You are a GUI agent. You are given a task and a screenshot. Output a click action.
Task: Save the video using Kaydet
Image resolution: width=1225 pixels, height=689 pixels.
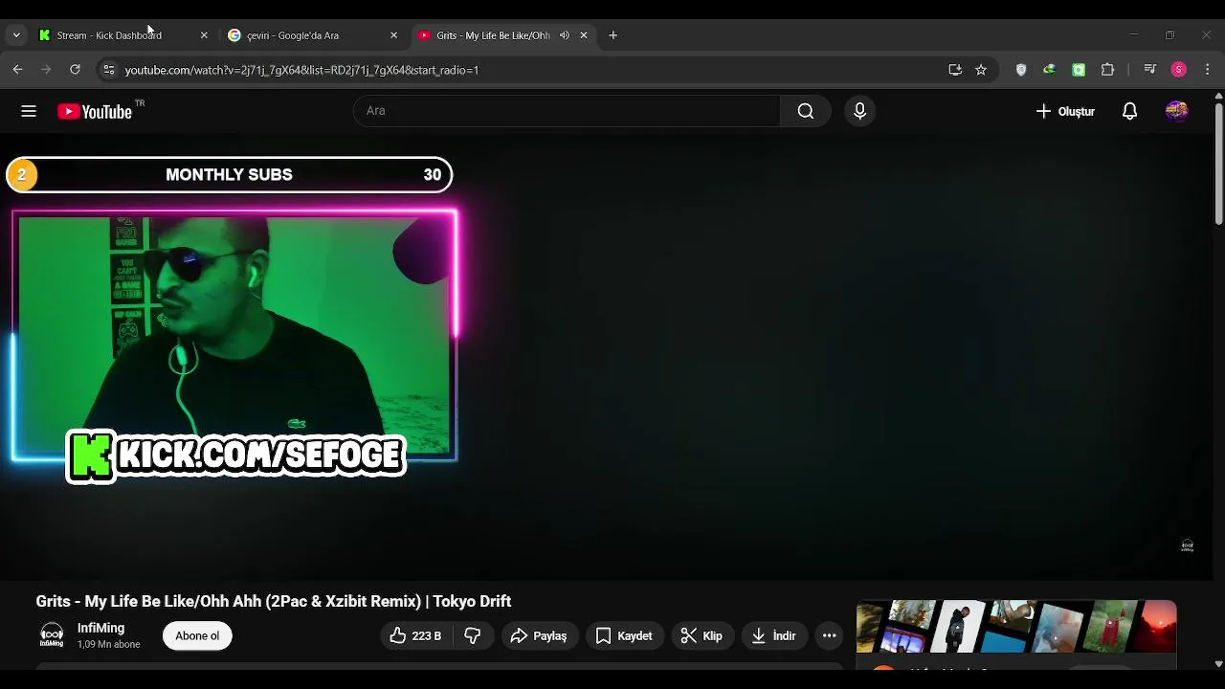624,635
